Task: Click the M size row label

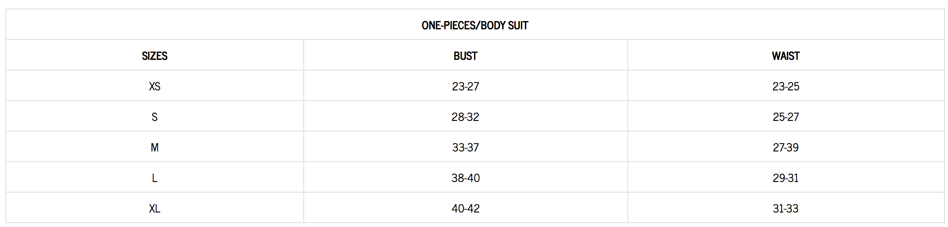Action: [x=155, y=148]
